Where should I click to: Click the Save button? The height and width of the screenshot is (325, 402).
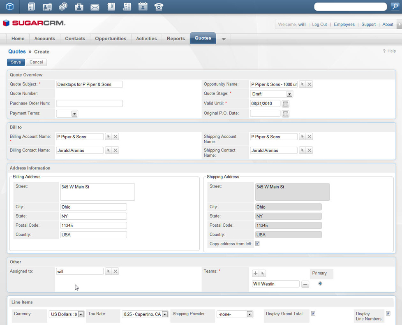[16, 62]
